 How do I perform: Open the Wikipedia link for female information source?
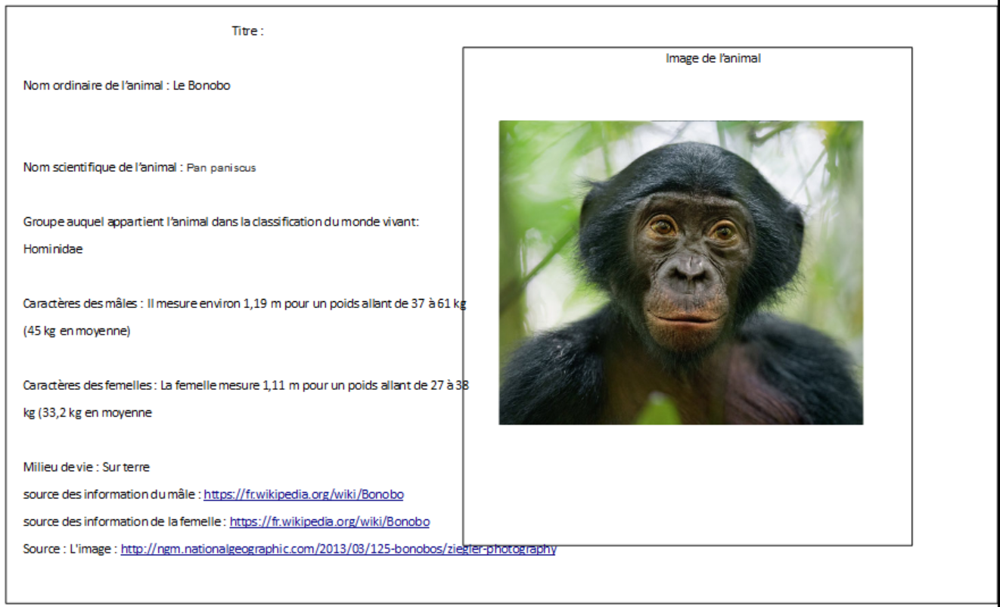point(329,521)
